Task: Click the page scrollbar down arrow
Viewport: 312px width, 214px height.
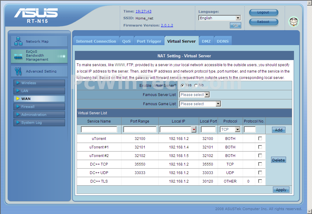Action: point(310,212)
